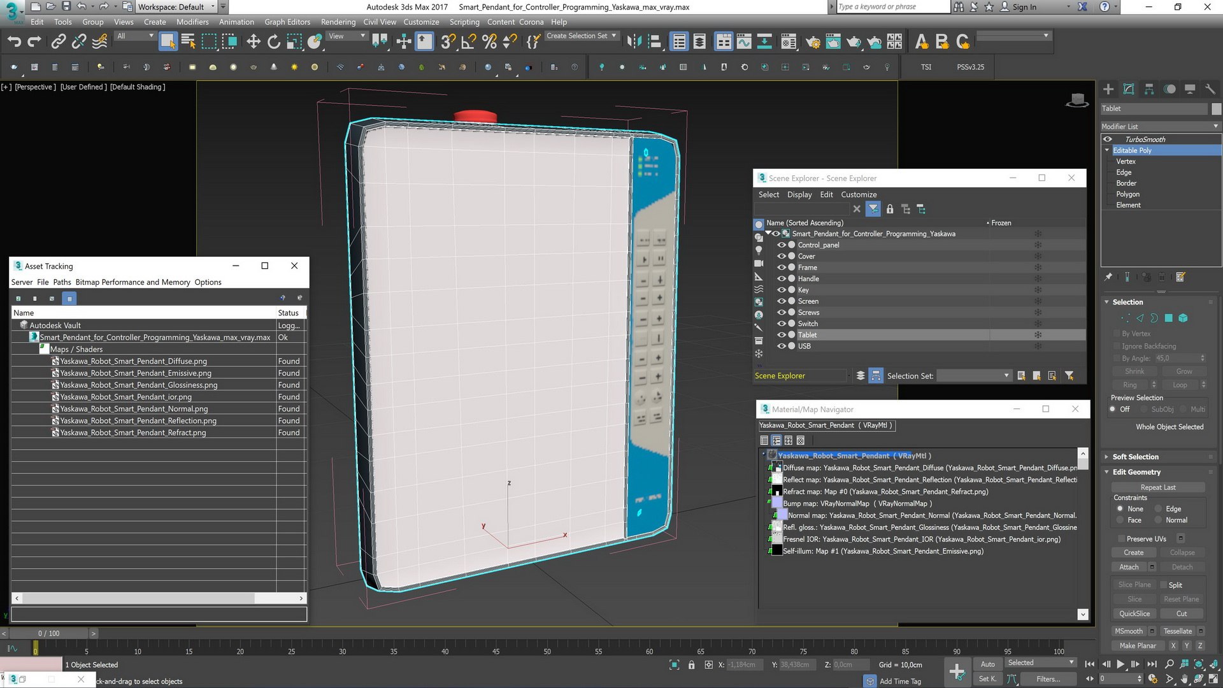
Task: Hide the Control_panel object in Scene Explorer
Action: pyautogui.click(x=782, y=245)
